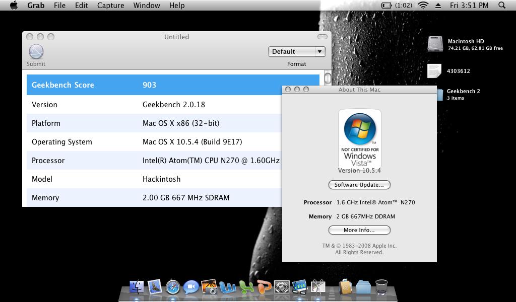
Task: Click More Info button in About This Mac
Action: click(x=359, y=230)
